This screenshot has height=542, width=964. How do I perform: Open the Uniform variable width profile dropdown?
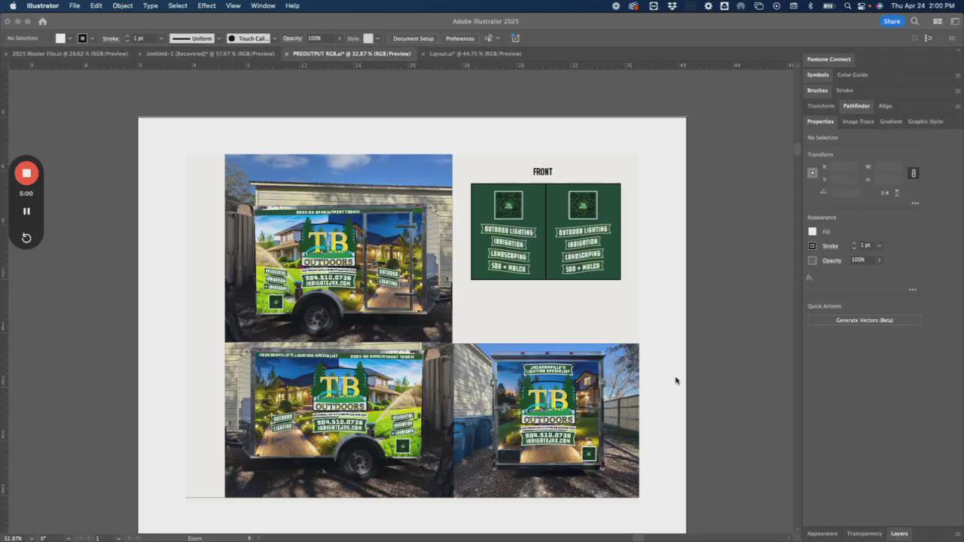point(219,38)
